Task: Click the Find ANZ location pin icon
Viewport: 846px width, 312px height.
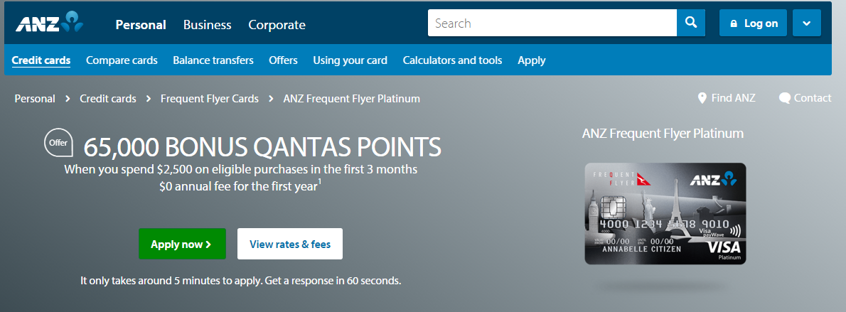Action: (702, 98)
